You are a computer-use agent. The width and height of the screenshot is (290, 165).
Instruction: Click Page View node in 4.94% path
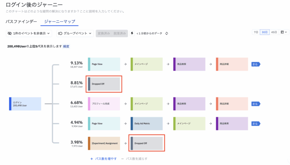click(x=104, y=124)
